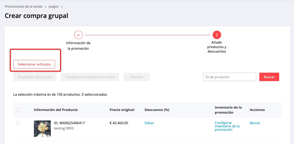The height and width of the screenshot is (144, 294).
Task: Open the Seleccionar artículos button
Action: tap(34, 64)
